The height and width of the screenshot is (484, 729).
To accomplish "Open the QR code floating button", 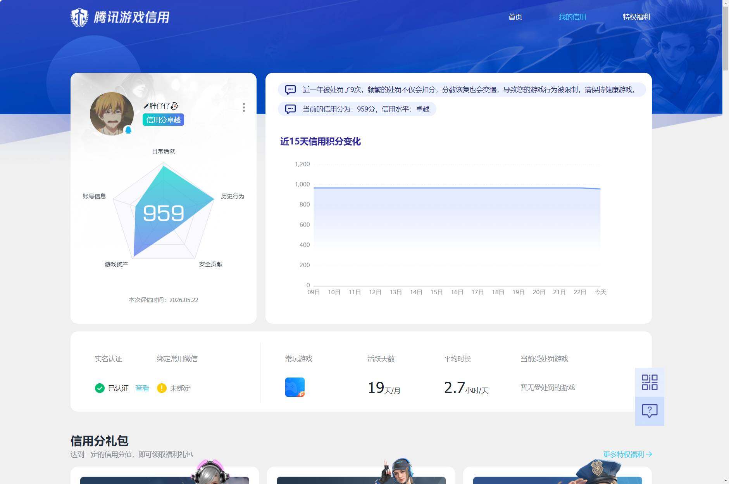I will tap(650, 382).
